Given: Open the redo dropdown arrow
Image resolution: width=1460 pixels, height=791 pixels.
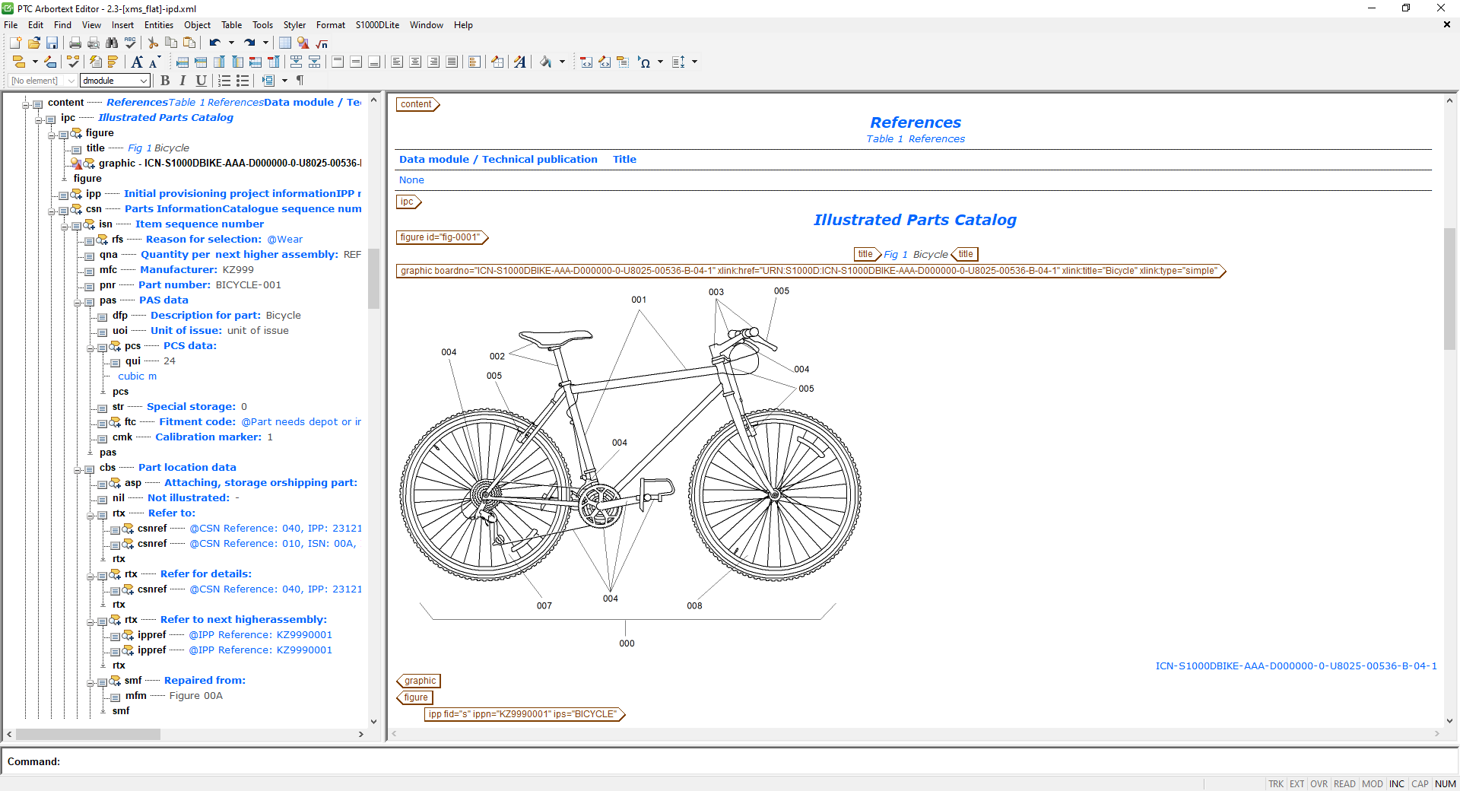Looking at the screenshot, I should [x=264, y=43].
